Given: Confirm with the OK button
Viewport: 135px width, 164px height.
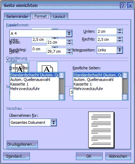Looking at the screenshot, I should [x=89, y=156].
